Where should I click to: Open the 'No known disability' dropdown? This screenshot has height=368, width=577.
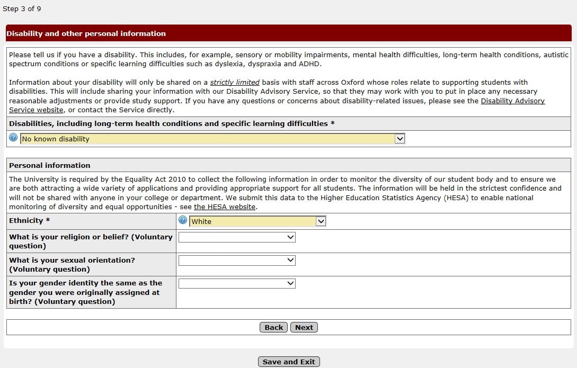(x=212, y=139)
